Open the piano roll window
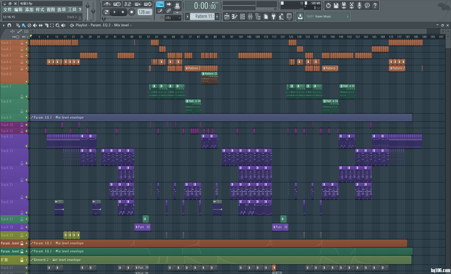 tap(235, 17)
